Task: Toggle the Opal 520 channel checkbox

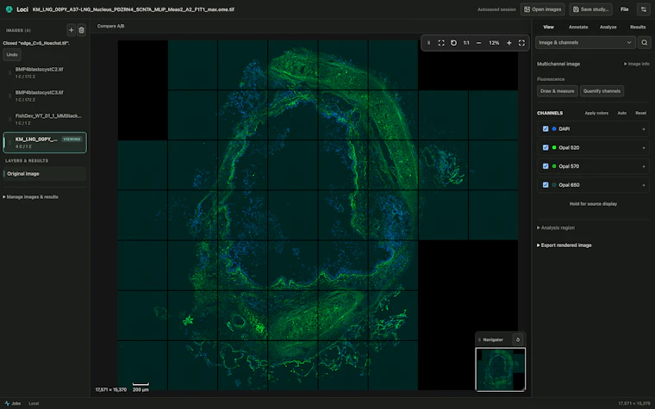Action: pyautogui.click(x=546, y=147)
